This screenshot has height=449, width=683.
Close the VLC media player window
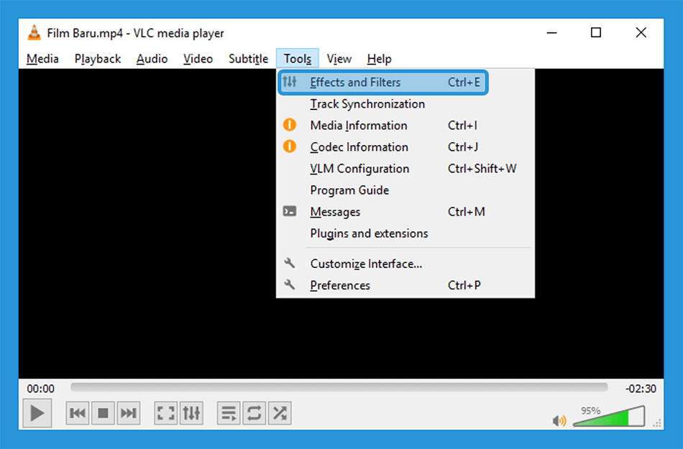641,32
